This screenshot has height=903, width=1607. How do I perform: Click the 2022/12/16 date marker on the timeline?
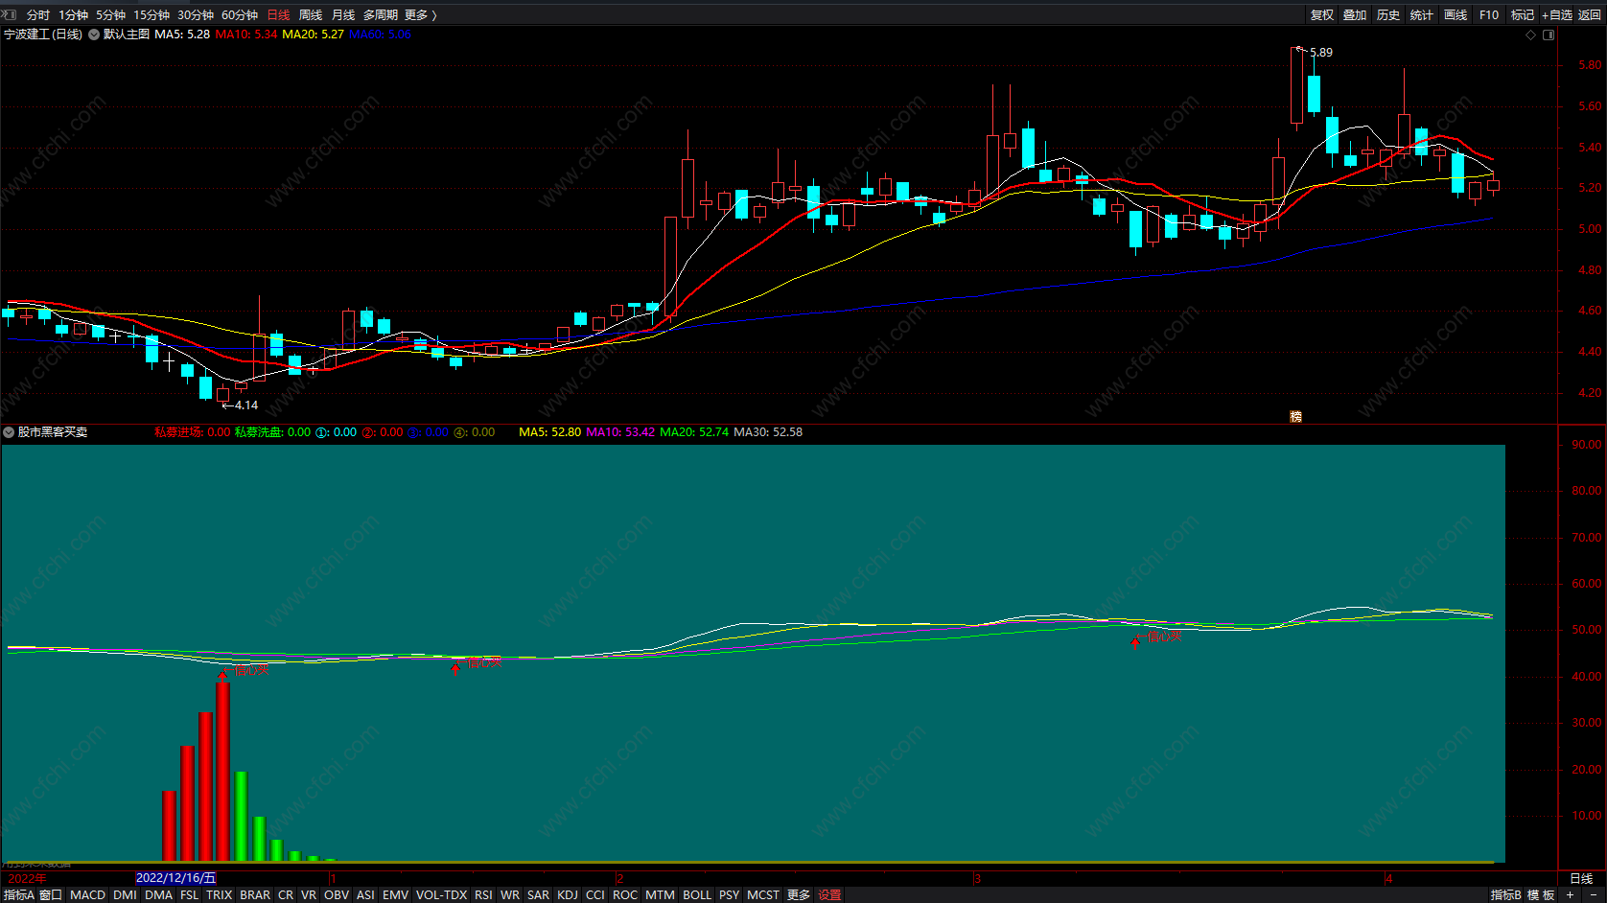tap(175, 878)
